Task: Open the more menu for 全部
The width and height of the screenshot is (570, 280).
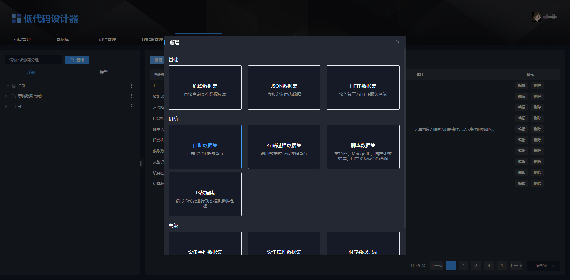Action: [x=132, y=86]
